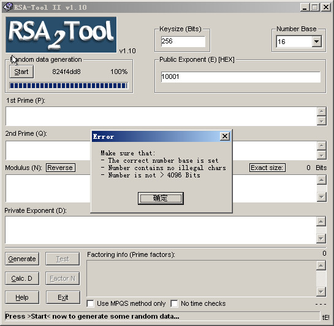Click up arrow of Modulus scrollbar

(x=322, y=180)
